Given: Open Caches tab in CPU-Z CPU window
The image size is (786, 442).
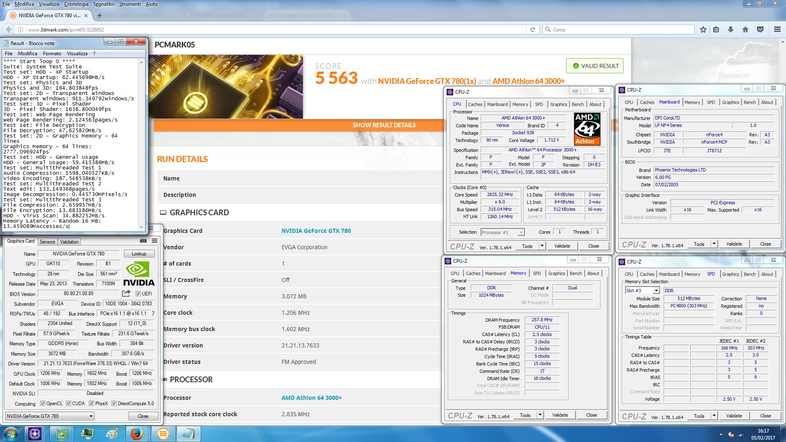Looking at the screenshot, I should (x=475, y=104).
